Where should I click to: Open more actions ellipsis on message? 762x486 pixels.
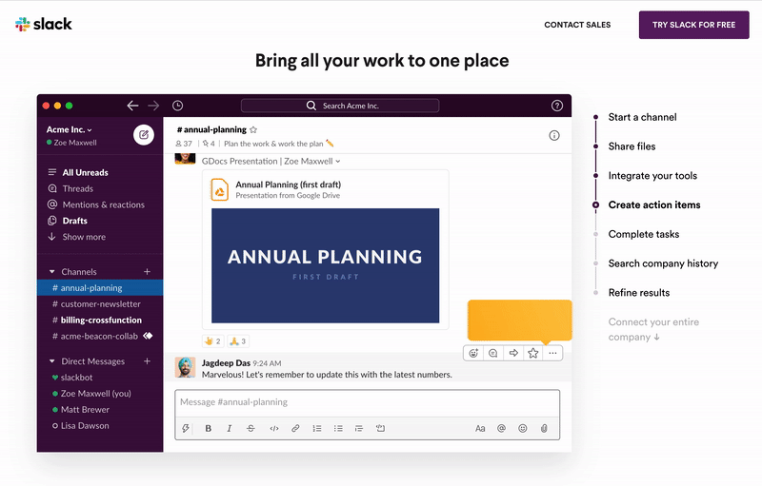pos(552,353)
